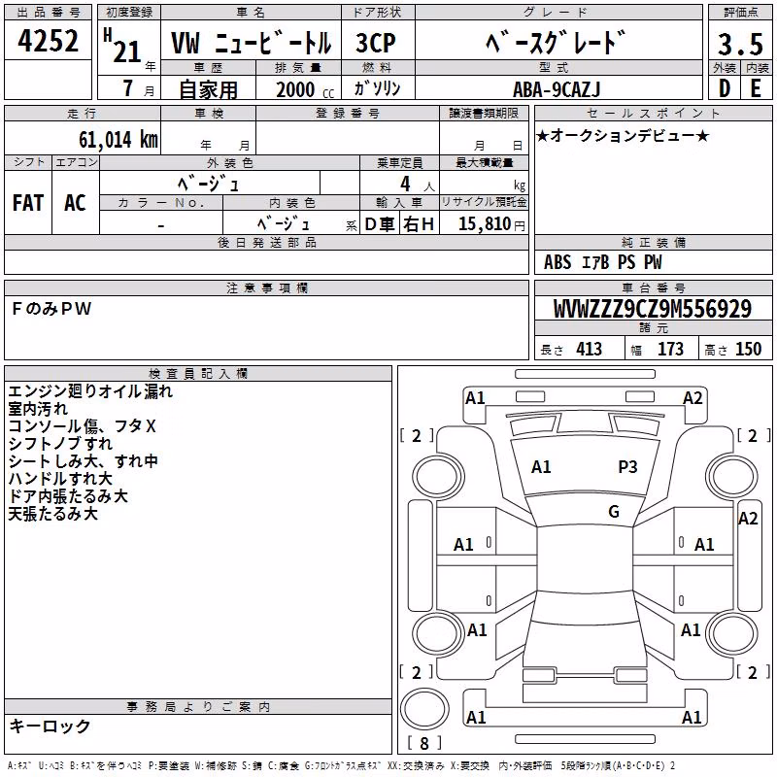Select the A1 mark on left door
777x777 pixels.
coord(463,545)
